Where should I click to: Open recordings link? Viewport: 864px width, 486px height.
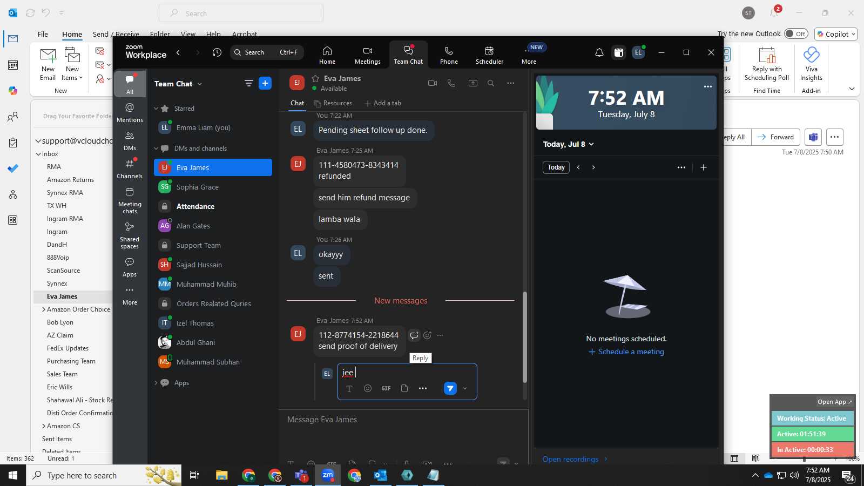575,459
